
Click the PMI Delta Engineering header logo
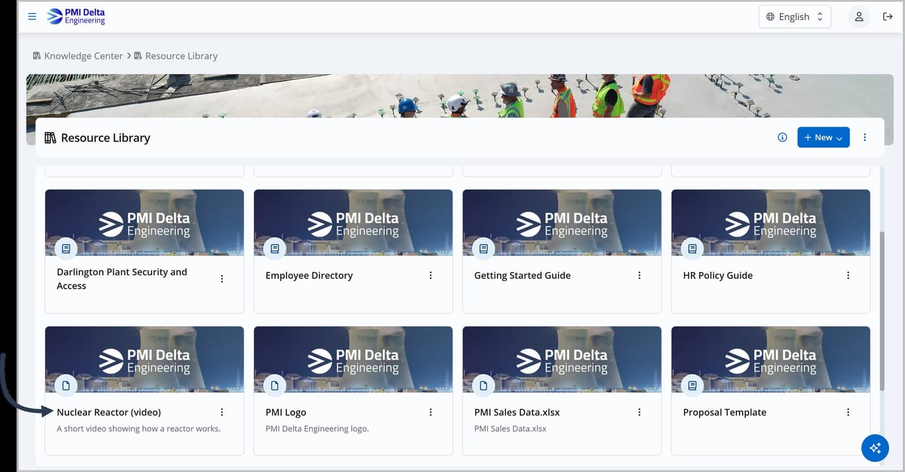[76, 17]
